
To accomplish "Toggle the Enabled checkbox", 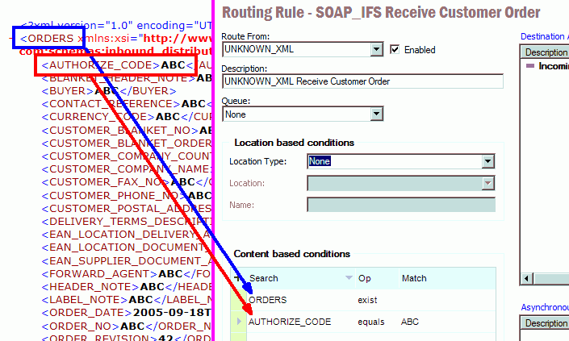I will coord(394,50).
